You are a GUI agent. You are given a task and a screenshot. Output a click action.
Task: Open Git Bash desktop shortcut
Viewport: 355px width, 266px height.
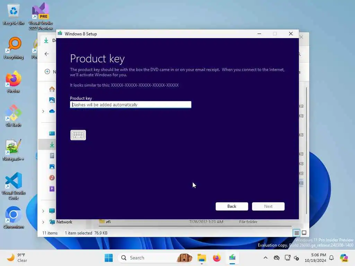click(x=14, y=116)
